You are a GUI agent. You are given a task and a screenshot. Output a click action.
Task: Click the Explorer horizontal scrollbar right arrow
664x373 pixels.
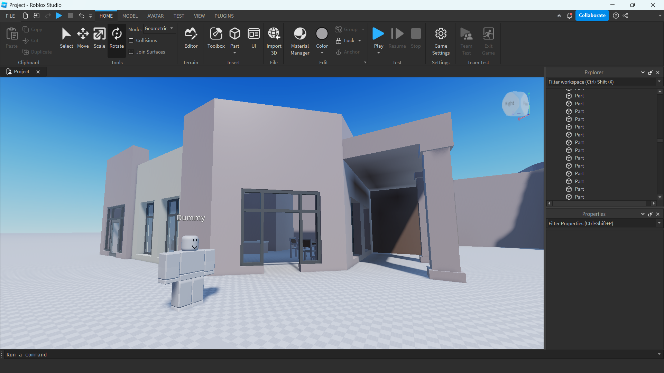[654, 203]
